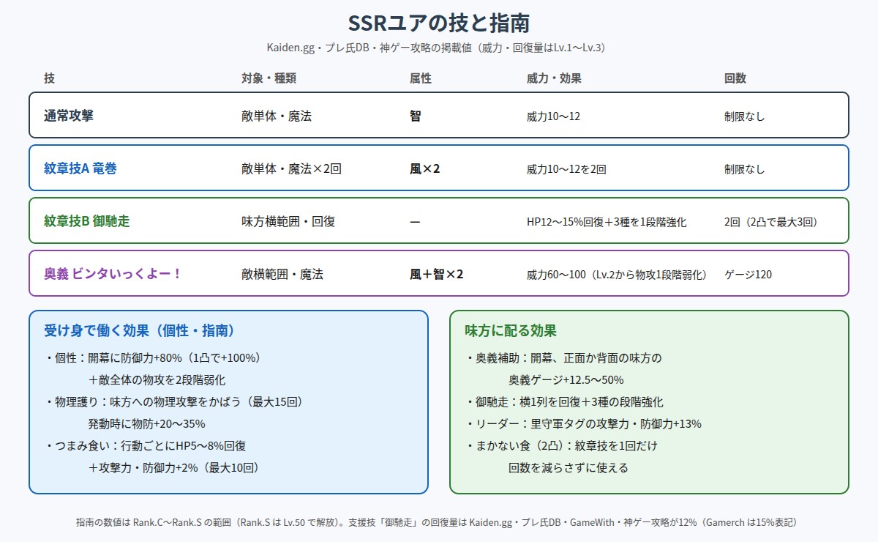Viewport: 878px width, 542px height.
Task: Click the '属性' column header
Action: coord(421,78)
